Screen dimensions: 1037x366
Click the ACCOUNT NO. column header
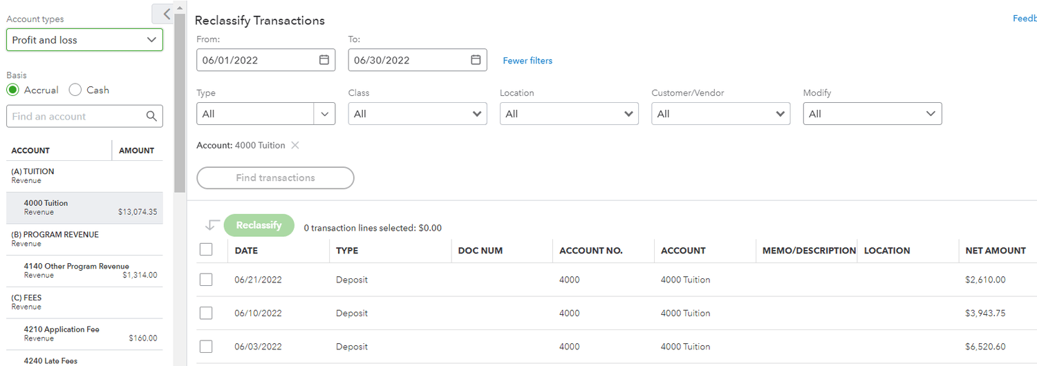591,251
